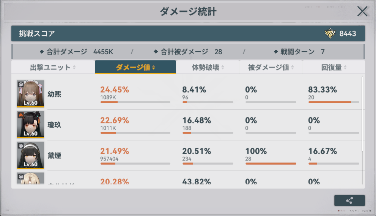Click 黛煙's character portrait
376x216 pixels.
pyautogui.click(x=30, y=155)
